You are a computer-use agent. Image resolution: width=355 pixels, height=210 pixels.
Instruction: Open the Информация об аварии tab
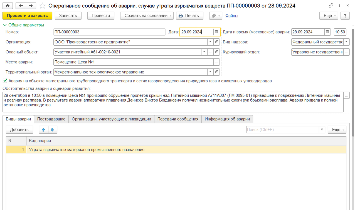pyautogui.click(x=227, y=119)
